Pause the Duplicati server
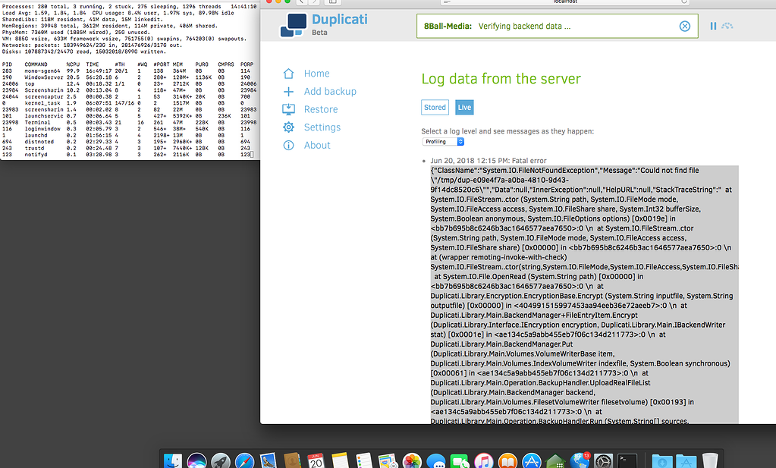Screen dimensions: 776x468 (713, 26)
